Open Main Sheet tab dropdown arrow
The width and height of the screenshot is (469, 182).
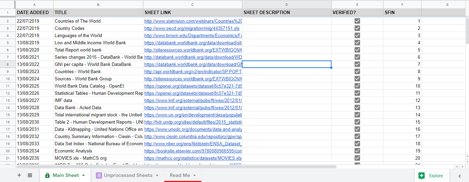(x=83, y=175)
